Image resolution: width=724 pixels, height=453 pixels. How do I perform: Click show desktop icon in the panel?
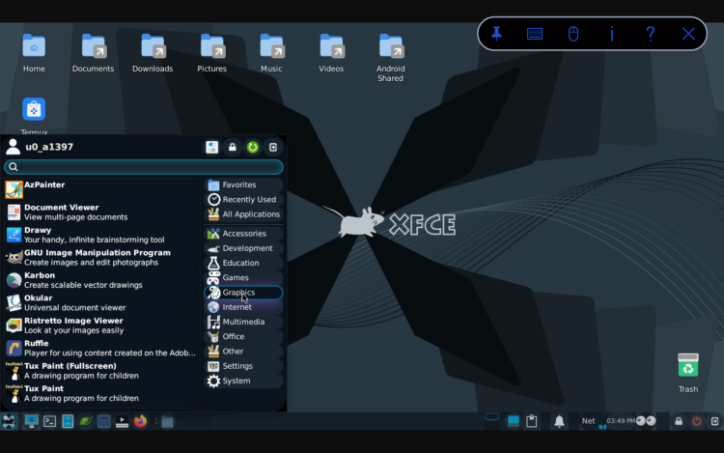tap(32, 421)
